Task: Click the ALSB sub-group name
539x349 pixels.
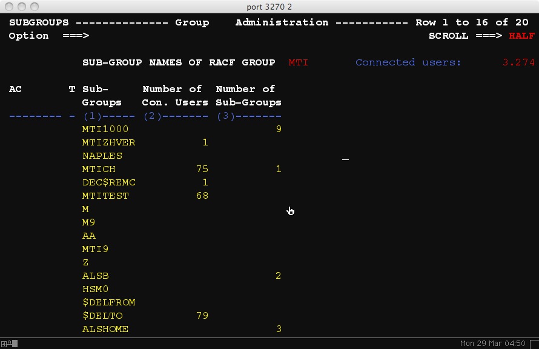Action: coord(95,276)
